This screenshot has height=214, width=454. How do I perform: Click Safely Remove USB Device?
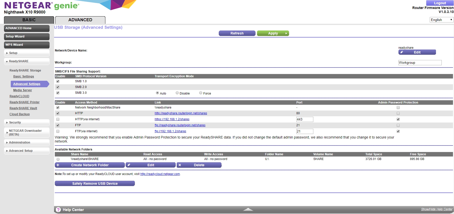pyautogui.click(x=95, y=183)
